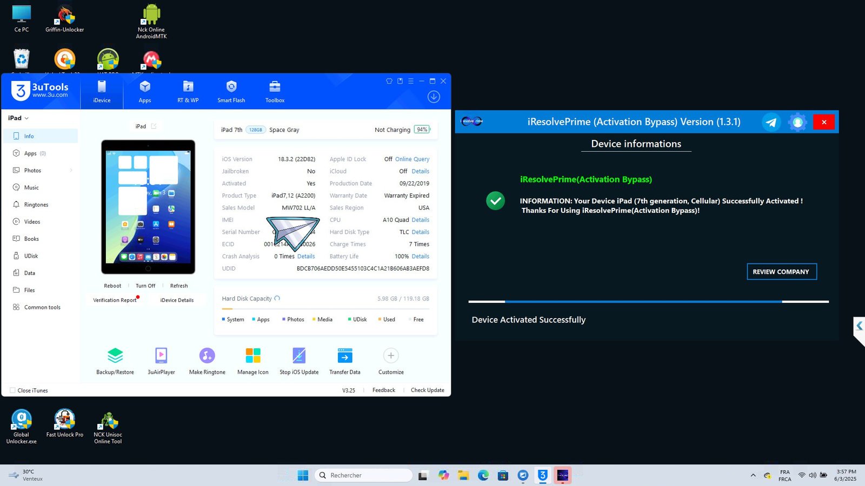Expand the Photos sidebar chevron

click(71, 170)
